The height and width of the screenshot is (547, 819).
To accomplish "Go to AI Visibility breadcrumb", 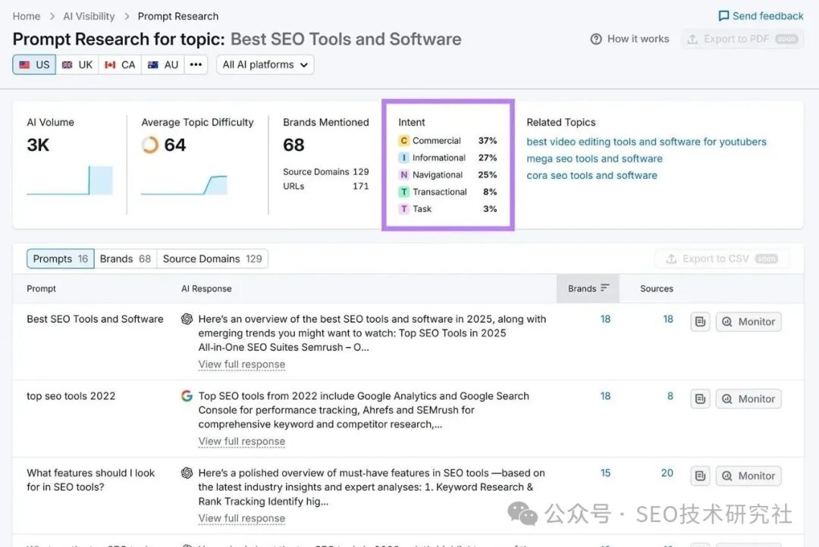I will pyautogui.click(x=89, y=16).
